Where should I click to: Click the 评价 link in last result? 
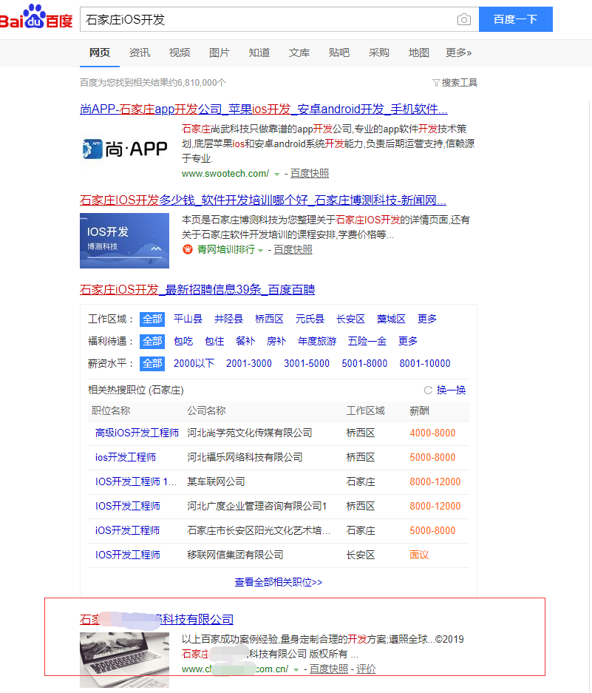pos(367,669)
